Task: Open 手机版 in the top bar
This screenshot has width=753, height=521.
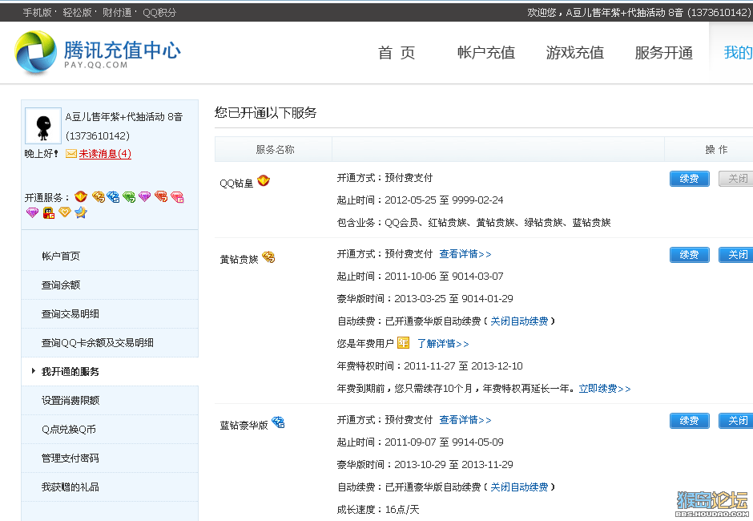Action: (37, 13)
